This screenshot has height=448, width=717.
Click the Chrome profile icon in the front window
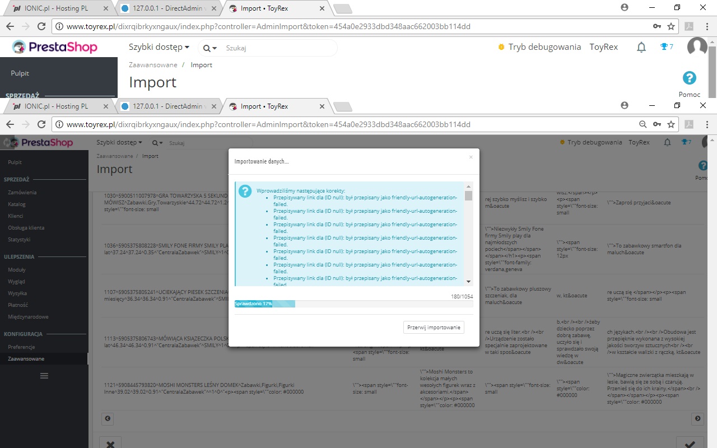click(625, 105)
